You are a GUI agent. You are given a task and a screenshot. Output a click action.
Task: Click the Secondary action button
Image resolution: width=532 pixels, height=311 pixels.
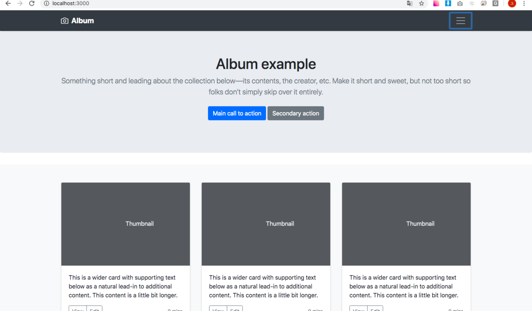click(296, 113)
